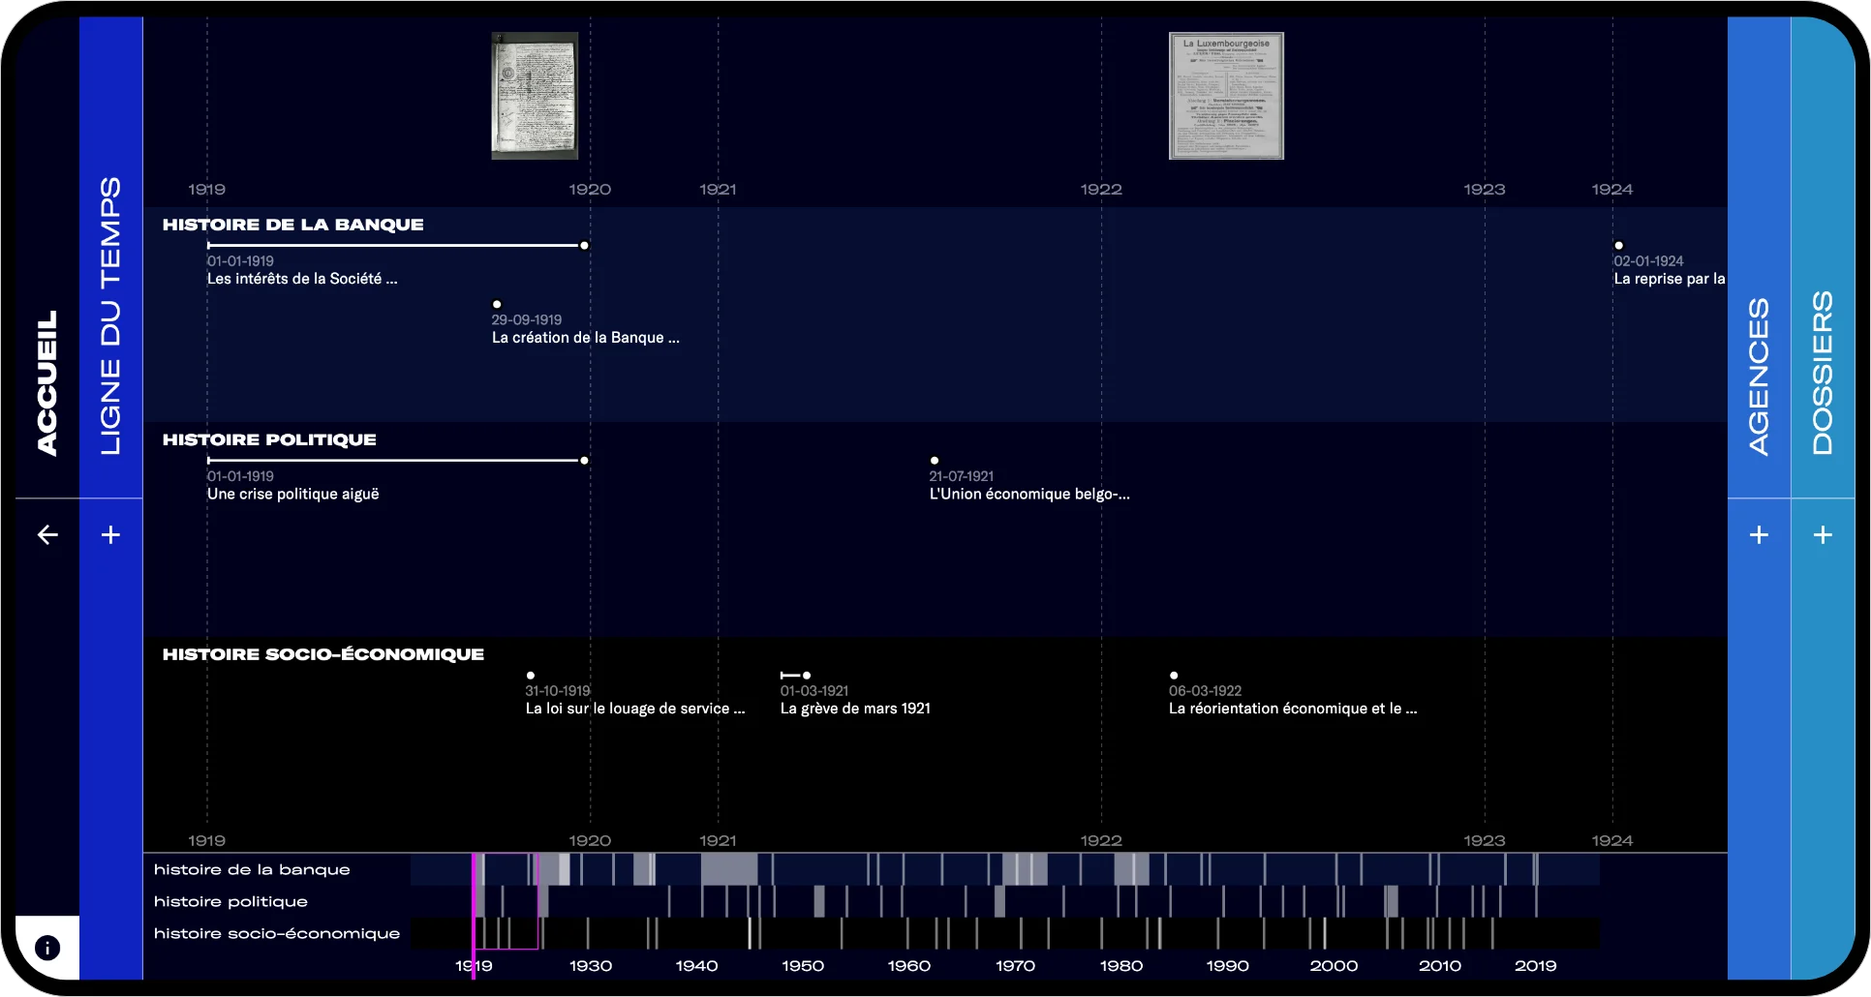Switch to the Agences tab
Viewport: 1871px width, 997px height.
1759,376
